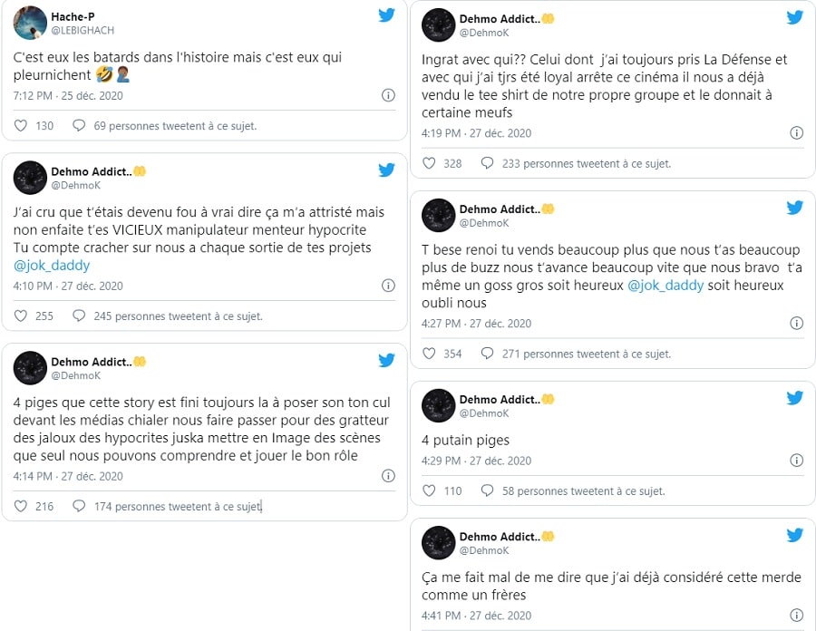Click reply bubble beside 271 personnes tweetent

[x=487, y=354]
